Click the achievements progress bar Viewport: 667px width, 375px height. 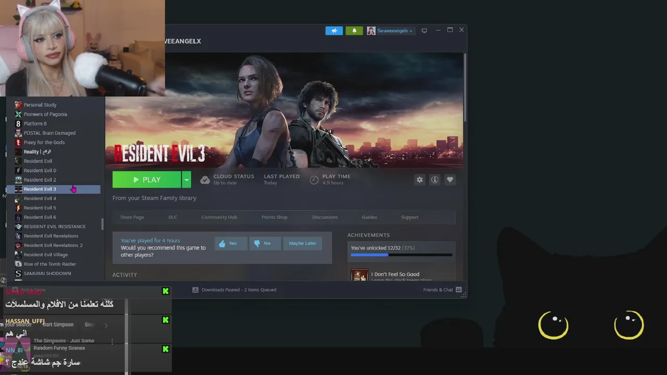[x=401, y=255]
